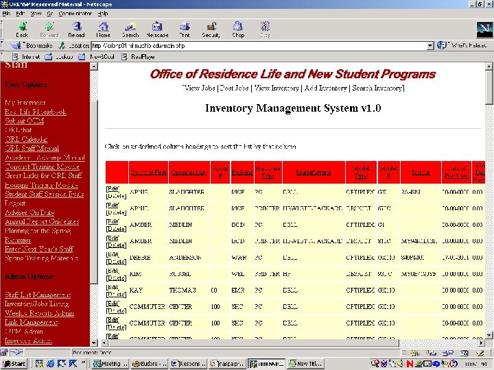Click the Windows Start button
494x370 pixels.
14,364
